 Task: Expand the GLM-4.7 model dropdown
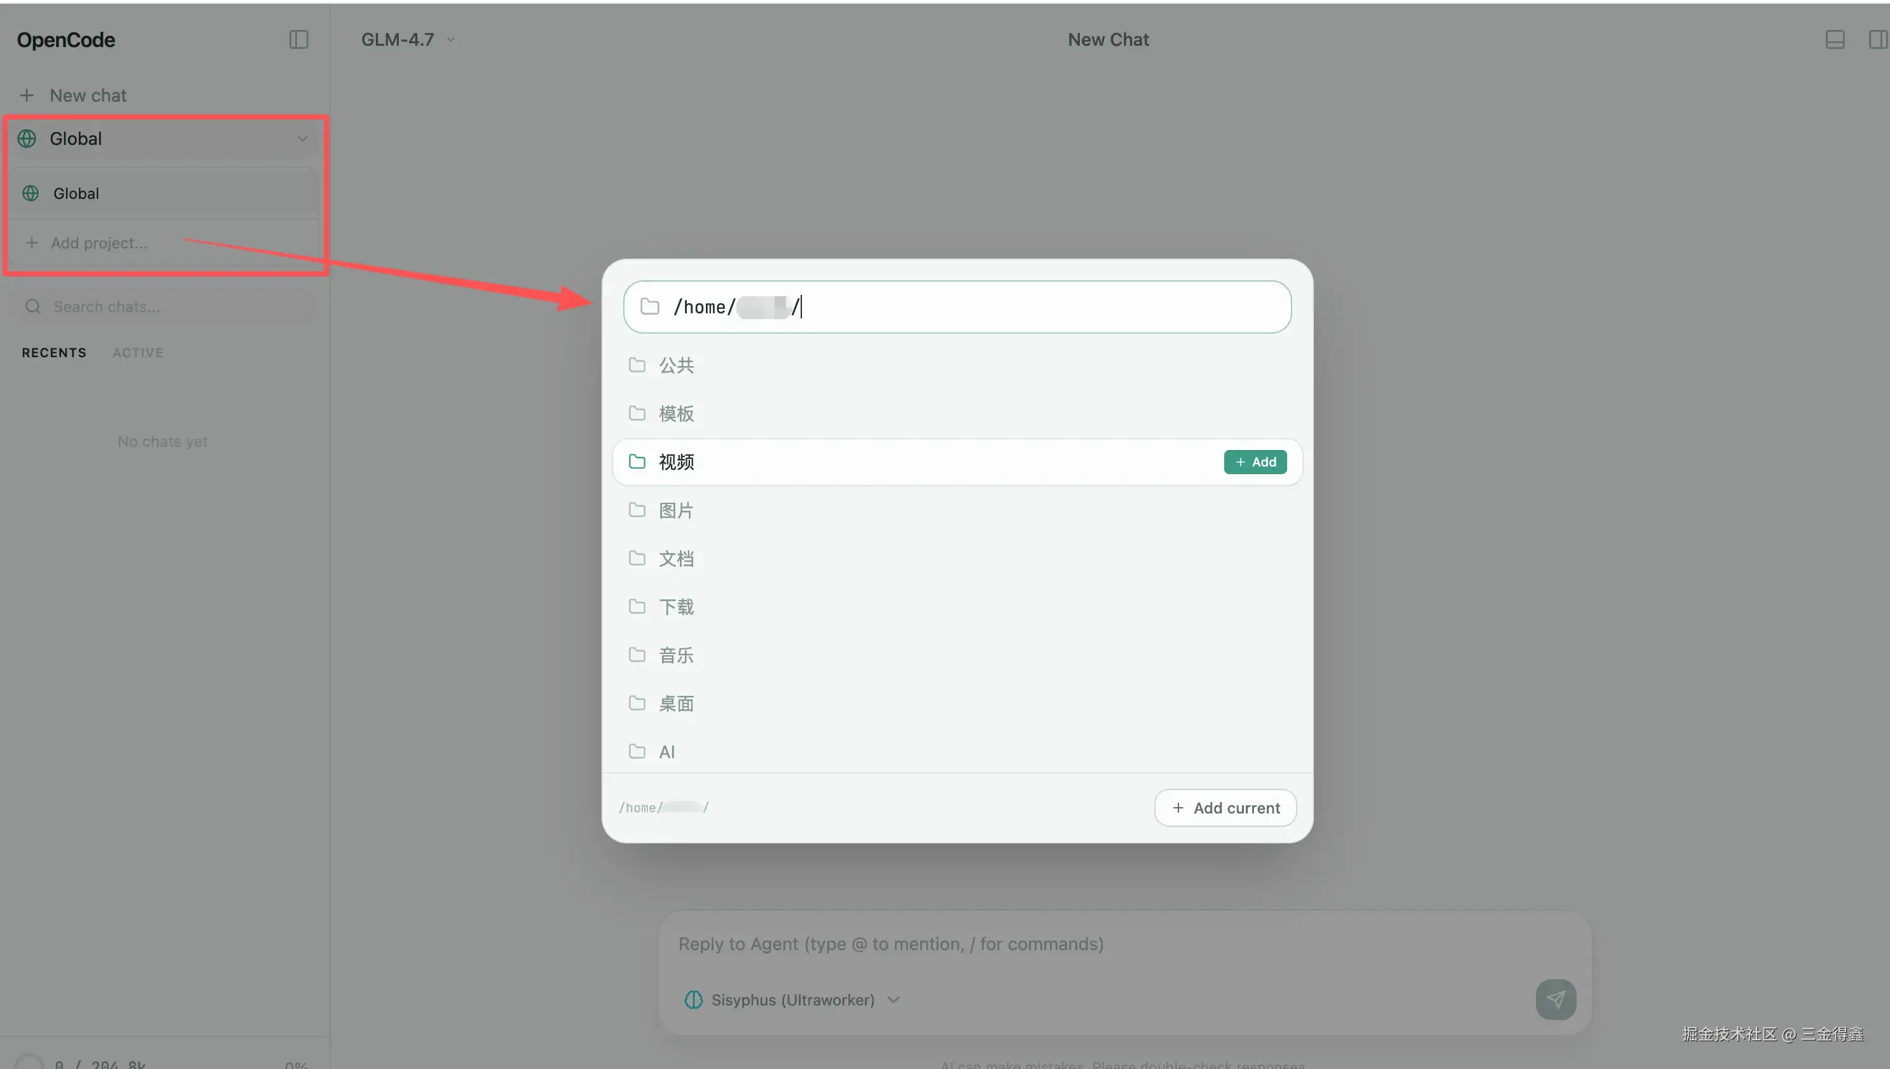pyautogui.click(x=408, y=39)
